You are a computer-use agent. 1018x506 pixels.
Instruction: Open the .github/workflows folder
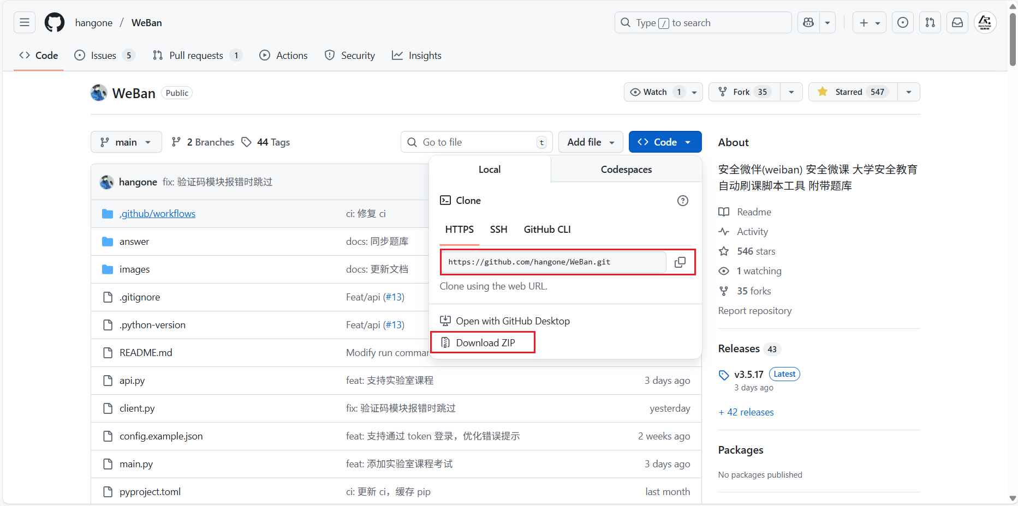(x=157, y=214)
